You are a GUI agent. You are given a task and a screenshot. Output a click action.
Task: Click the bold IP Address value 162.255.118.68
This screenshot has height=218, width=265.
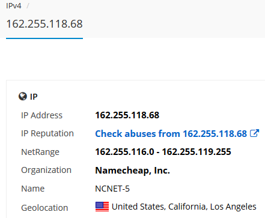127,115
